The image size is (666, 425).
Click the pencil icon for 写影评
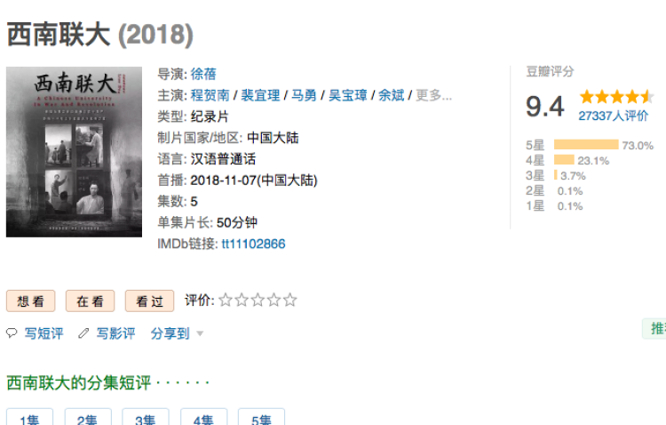(x=84, y=333)
